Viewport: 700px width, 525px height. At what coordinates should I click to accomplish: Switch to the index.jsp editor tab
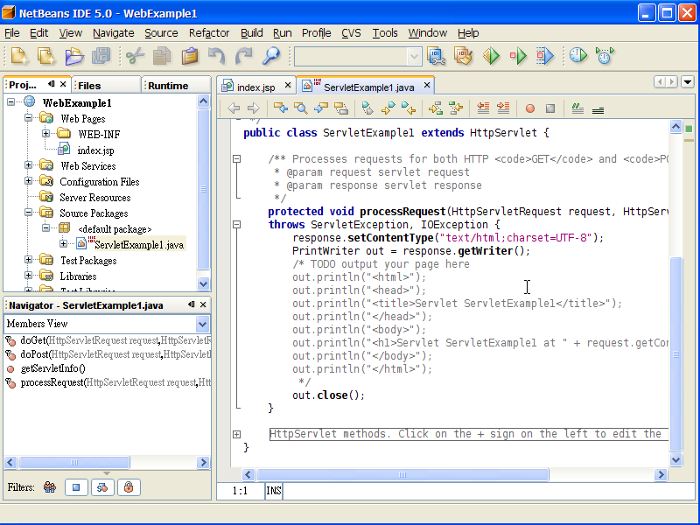[x=255, y=87]
